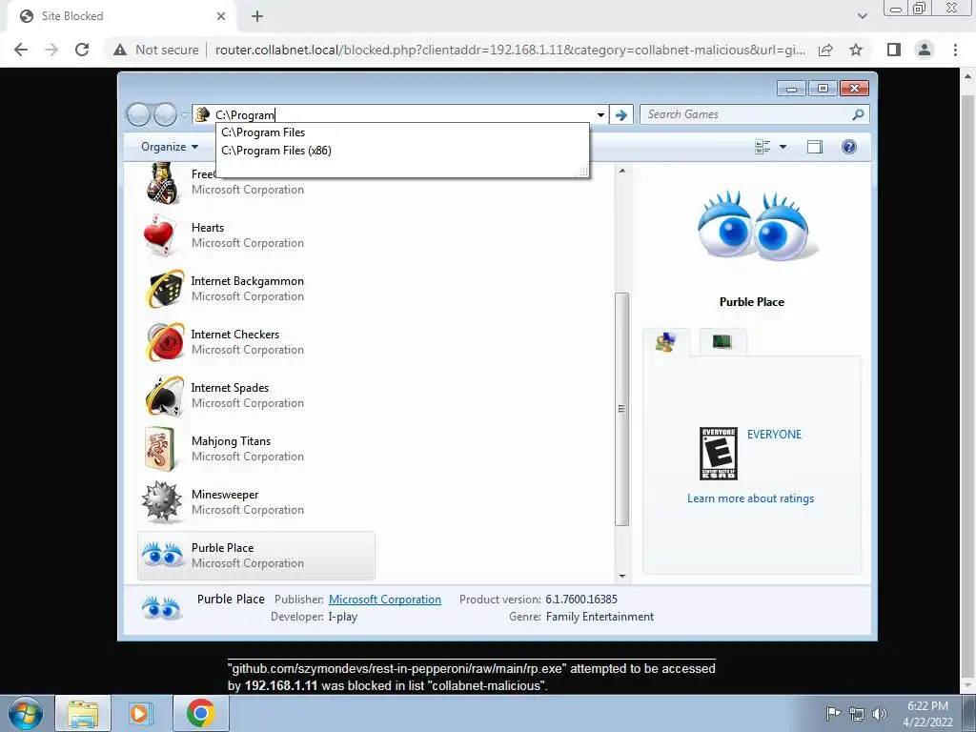
Task: Expand the Organize menu
Action: [x=170, y=147]
